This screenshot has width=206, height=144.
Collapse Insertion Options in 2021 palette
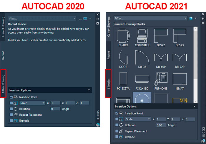(195, 106)
